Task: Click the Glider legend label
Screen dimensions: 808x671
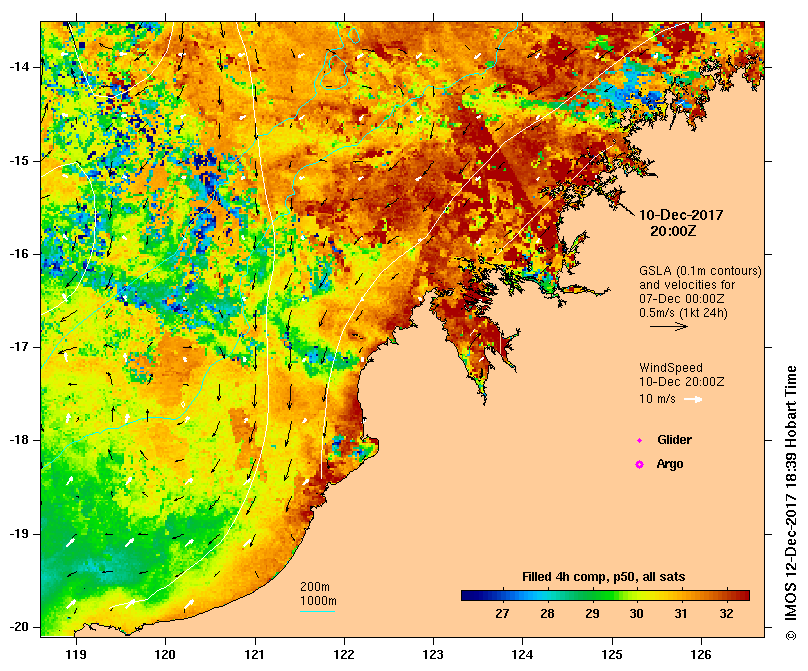Action: pos(674,440)
